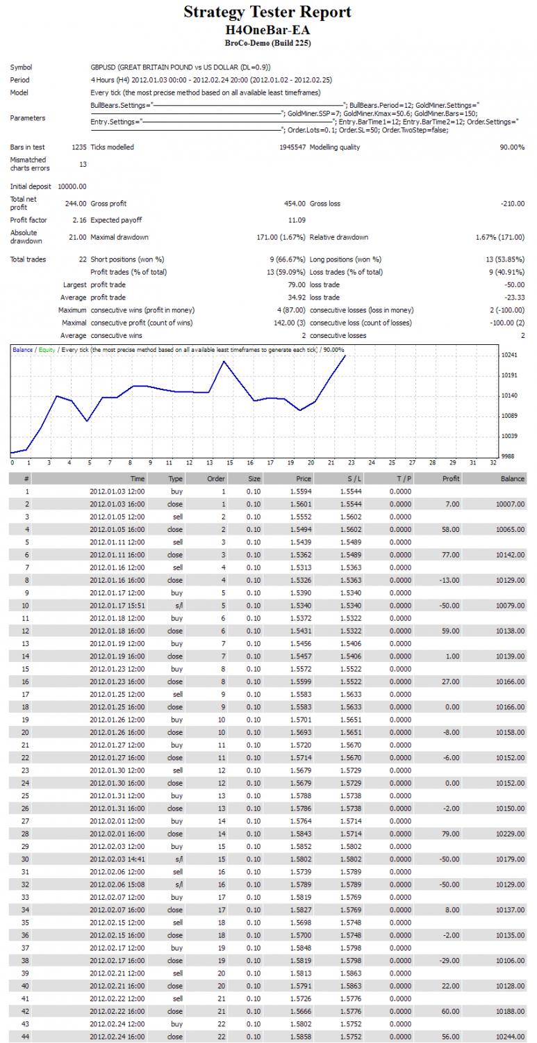The image size is (537, 1043).
Task: Click the profit cell -29.00
Action: [x=449, y=961]
